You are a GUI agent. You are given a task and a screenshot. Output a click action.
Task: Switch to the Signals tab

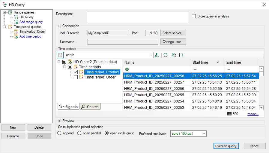[x=68, y=107]
